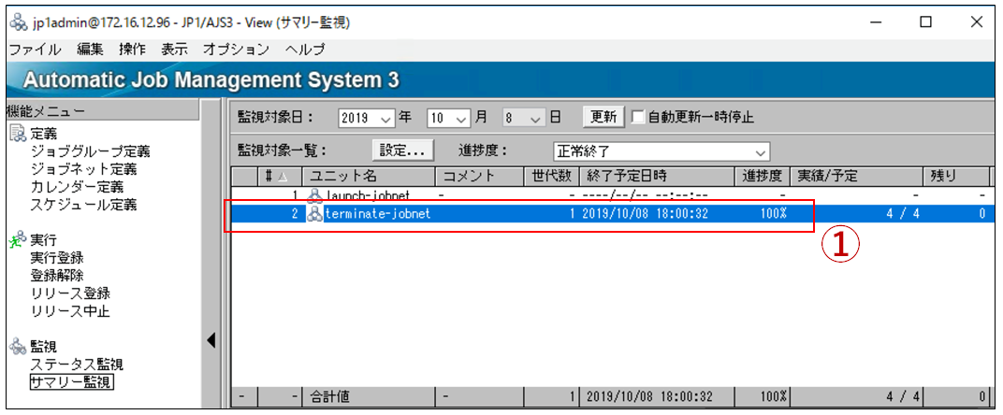1003x415 pixels.
Task: Open スケジュール定義 in function menu
Action: [83, 206]
